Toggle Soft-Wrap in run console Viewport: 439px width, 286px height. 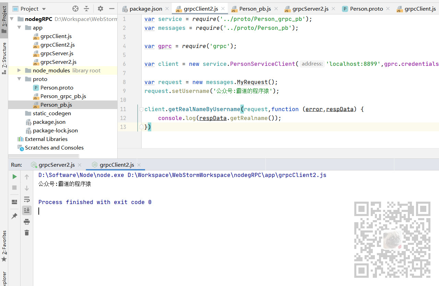pyautogui.click(x=27, y=199)
